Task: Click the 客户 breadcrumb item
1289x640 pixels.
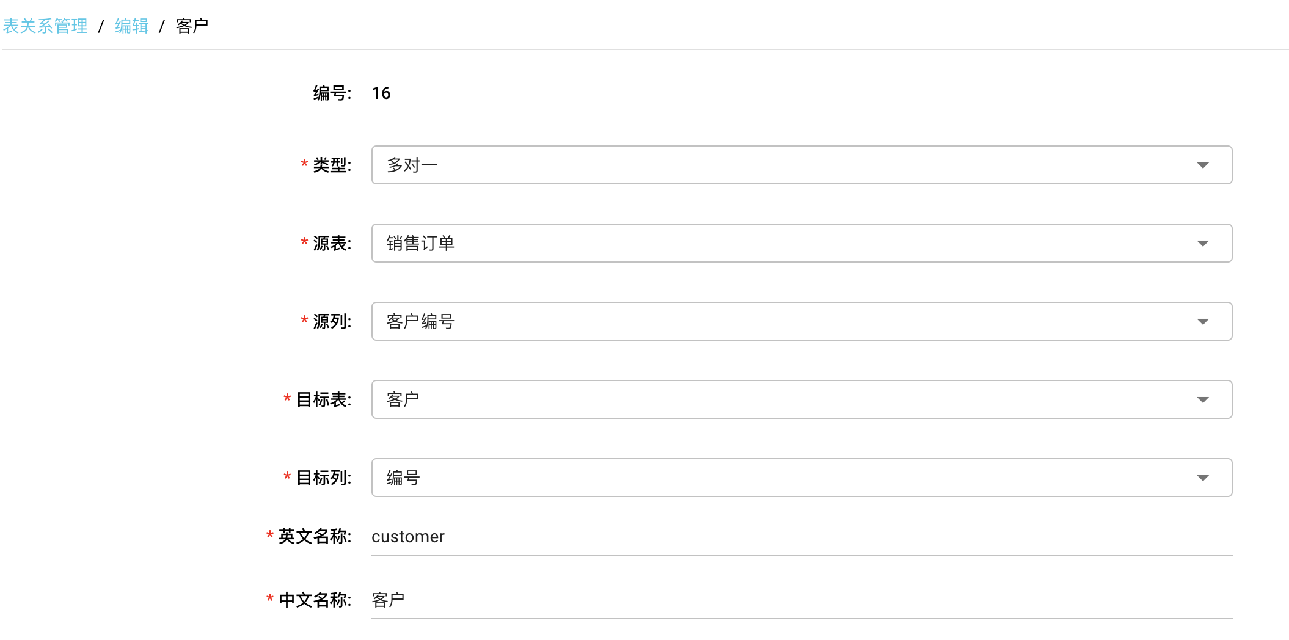Action: pyautogui.click(x=192, y=26)
